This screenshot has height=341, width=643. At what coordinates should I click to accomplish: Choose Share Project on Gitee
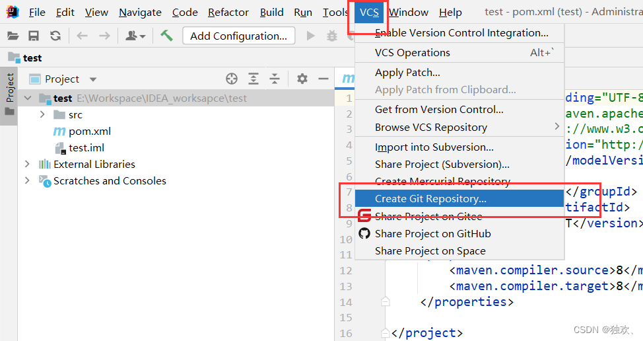pos(459,216)
